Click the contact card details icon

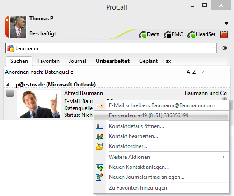pos(99,126)
